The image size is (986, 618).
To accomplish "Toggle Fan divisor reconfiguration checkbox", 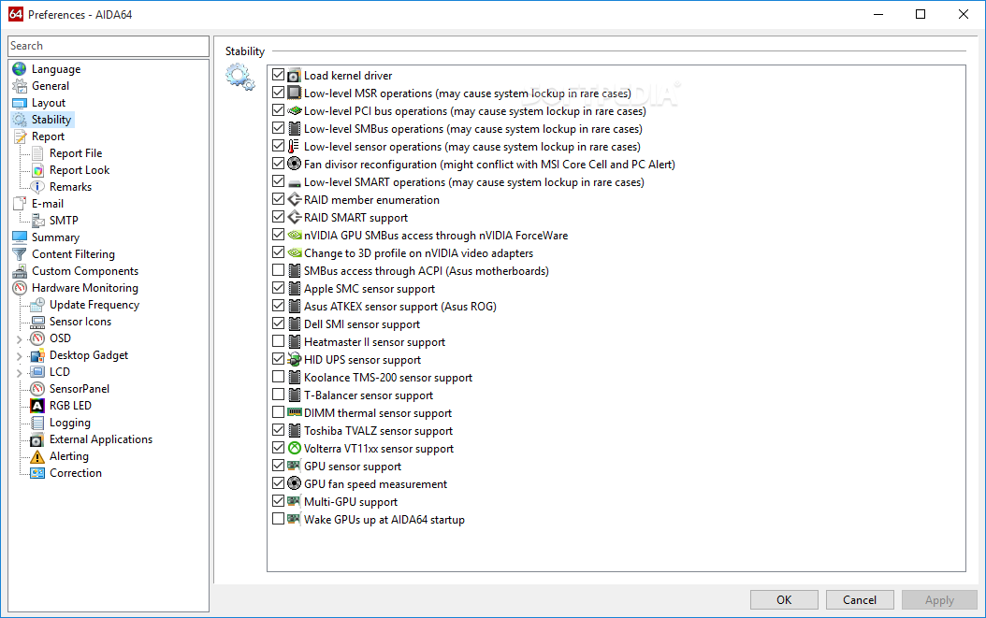I will (278, 164).
